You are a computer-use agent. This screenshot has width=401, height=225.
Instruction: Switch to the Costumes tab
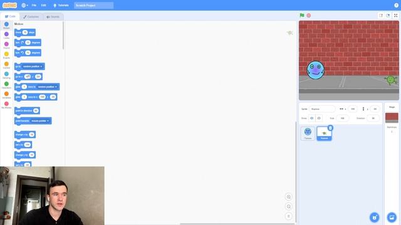[31, 17]
